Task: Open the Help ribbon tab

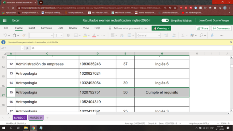Action: pyautogui.click(x=97, y=28)
